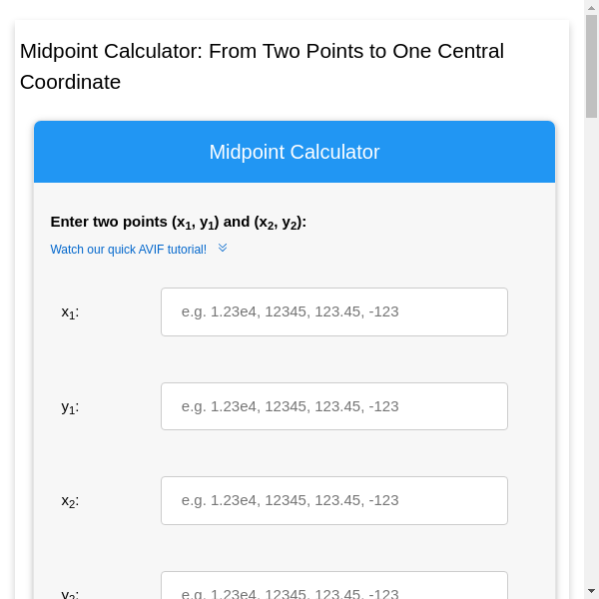599x599 pixels.
Task: Open the quick AVIF tutorial link
Action: (129, 250)
